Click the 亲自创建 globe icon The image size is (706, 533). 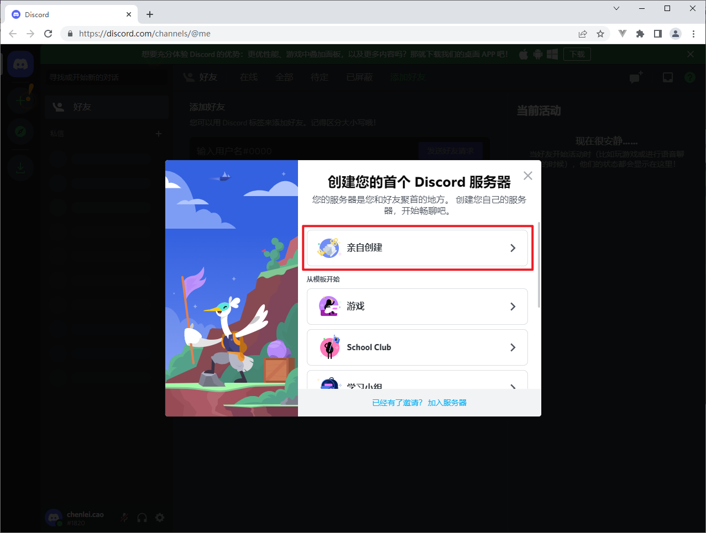point(328,248)
